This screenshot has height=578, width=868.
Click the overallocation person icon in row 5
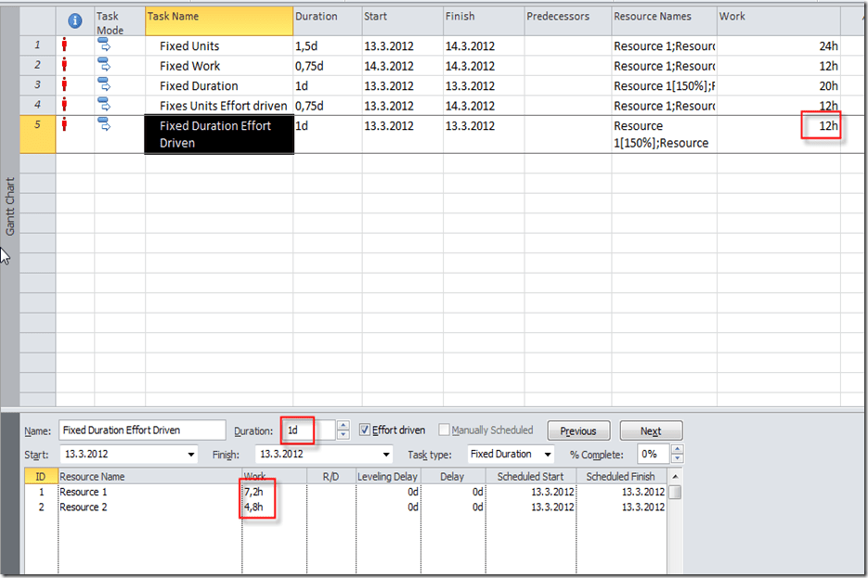pyautogui.click(x=64, y=125)
